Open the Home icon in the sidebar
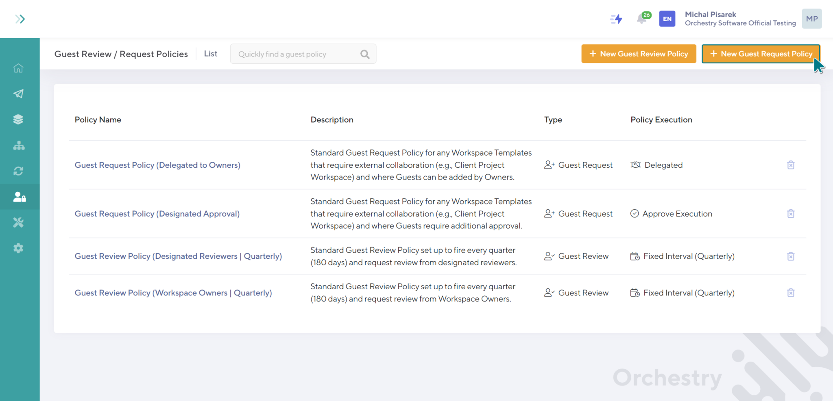The width and height of the screenshot is (833, 401). coord(19,68)
